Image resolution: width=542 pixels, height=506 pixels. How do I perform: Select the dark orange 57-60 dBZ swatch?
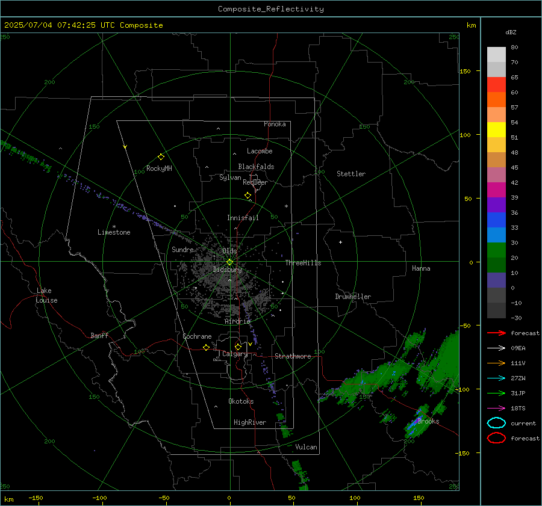click(x=496, y=100)
